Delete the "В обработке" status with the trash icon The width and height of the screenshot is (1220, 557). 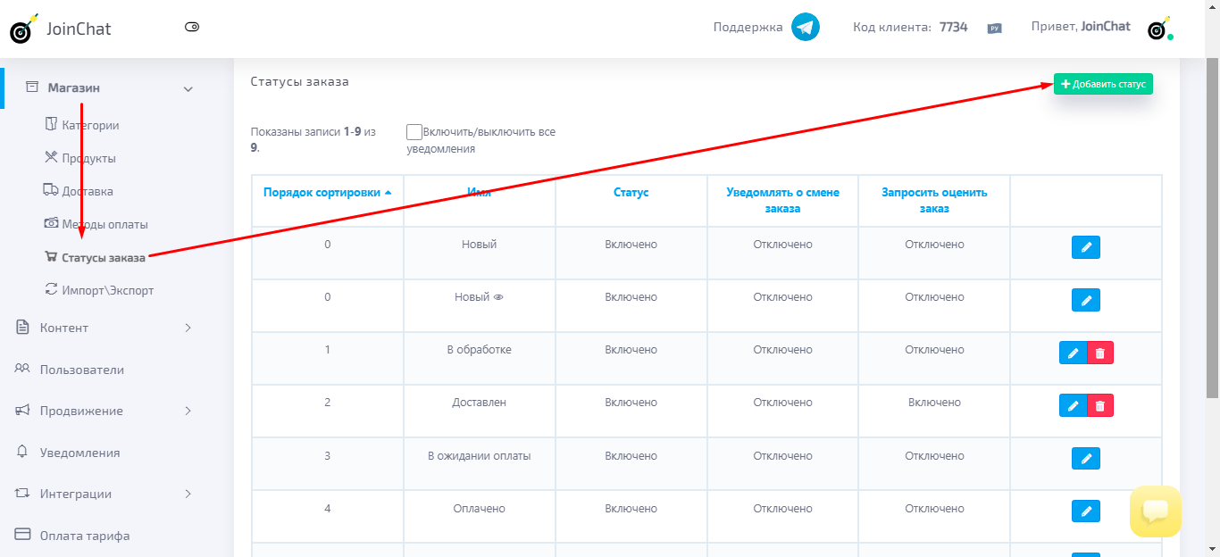click(1099, 352)
